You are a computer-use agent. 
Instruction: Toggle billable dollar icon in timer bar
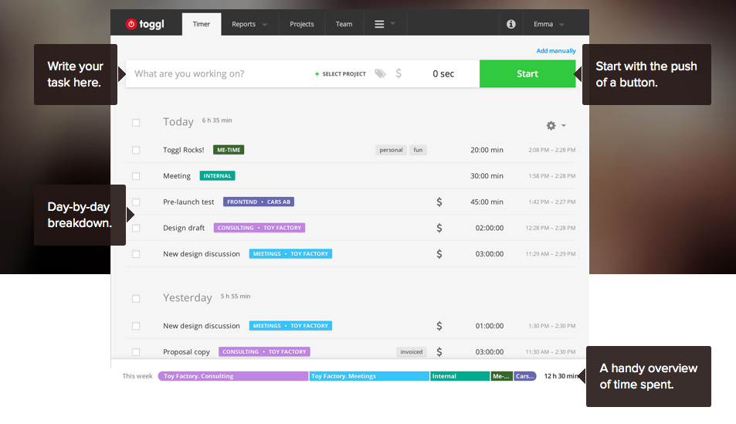click(x=399, y=73)
